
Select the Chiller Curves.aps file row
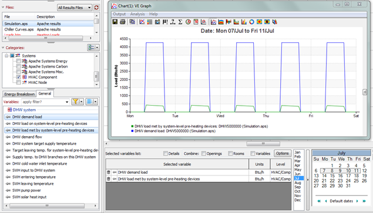click(x=48, y=29)
